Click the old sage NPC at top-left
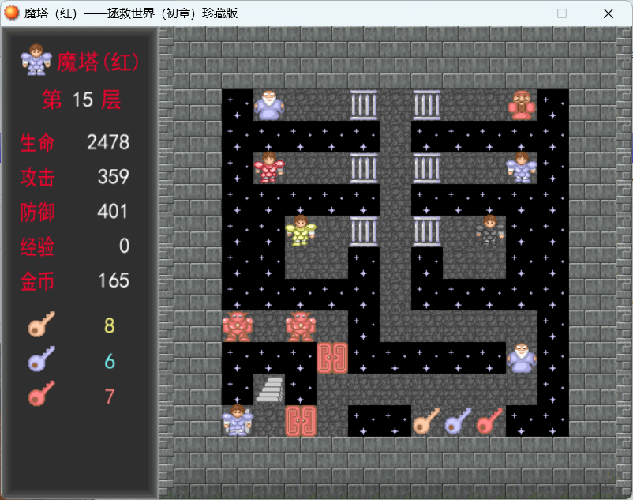The height and width of the screenshot is (500, 633). tap(269, 105)
